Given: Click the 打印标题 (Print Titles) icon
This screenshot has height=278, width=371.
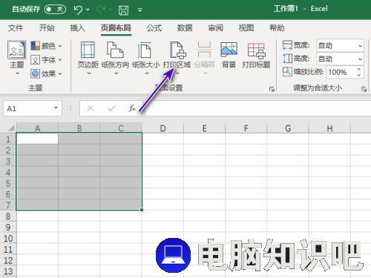Looking at the screenshot, I should (x=256, y=50).
